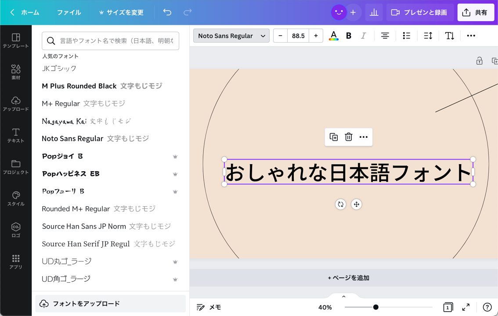Click the プレゼンと録画 button
The height and width of the screenshot is (316, 498).
(x=419, y=12)
